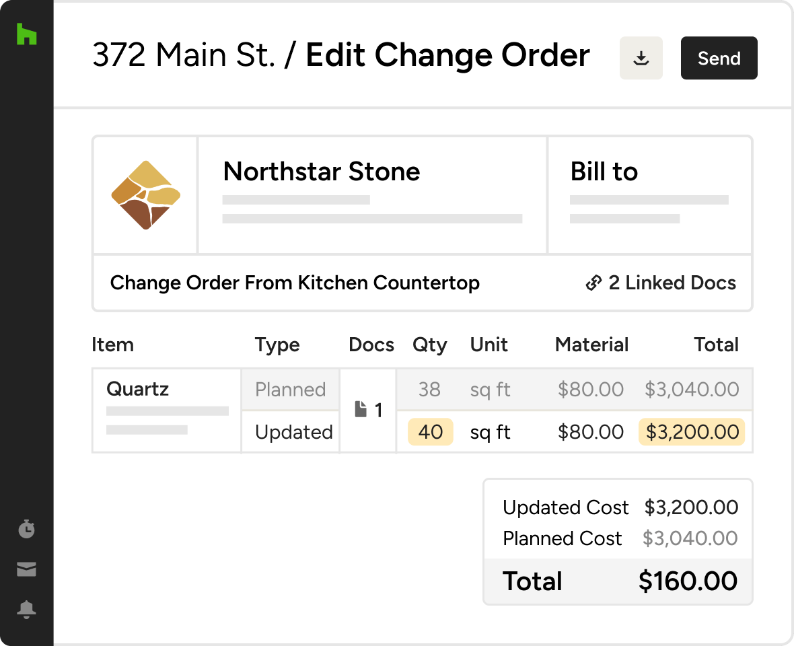Click the updated unit sq ft
Image resolution: width=794 pixels, height=646 pixels.
[x=490, y=432]
